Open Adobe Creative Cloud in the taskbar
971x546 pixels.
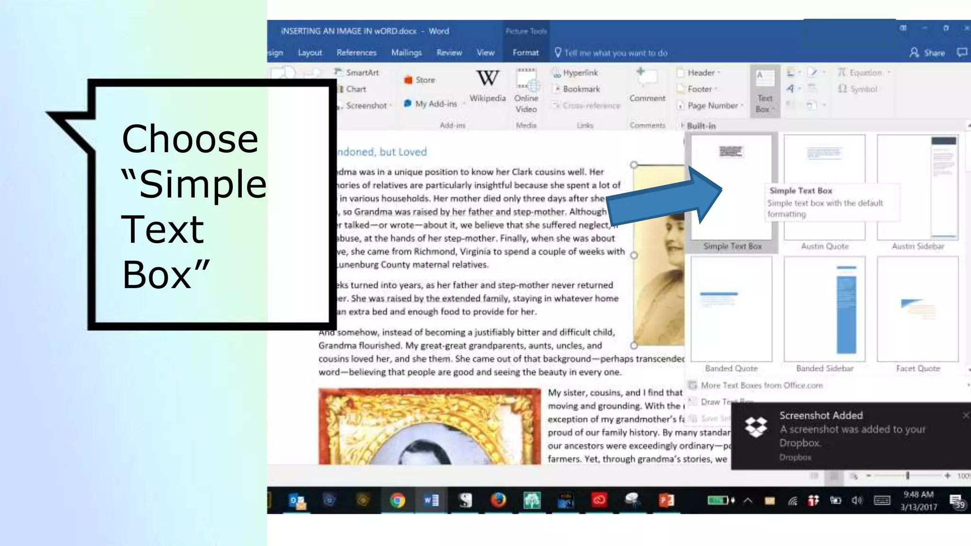(x=599, y=500)
